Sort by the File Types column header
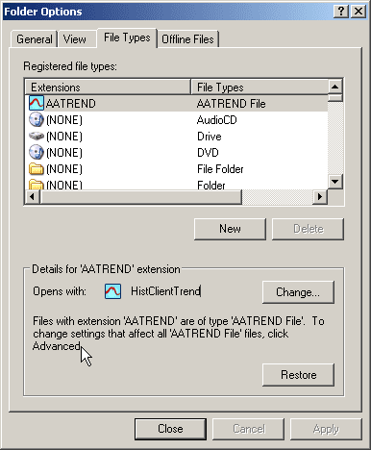371x450 pixels. point(260,87)
